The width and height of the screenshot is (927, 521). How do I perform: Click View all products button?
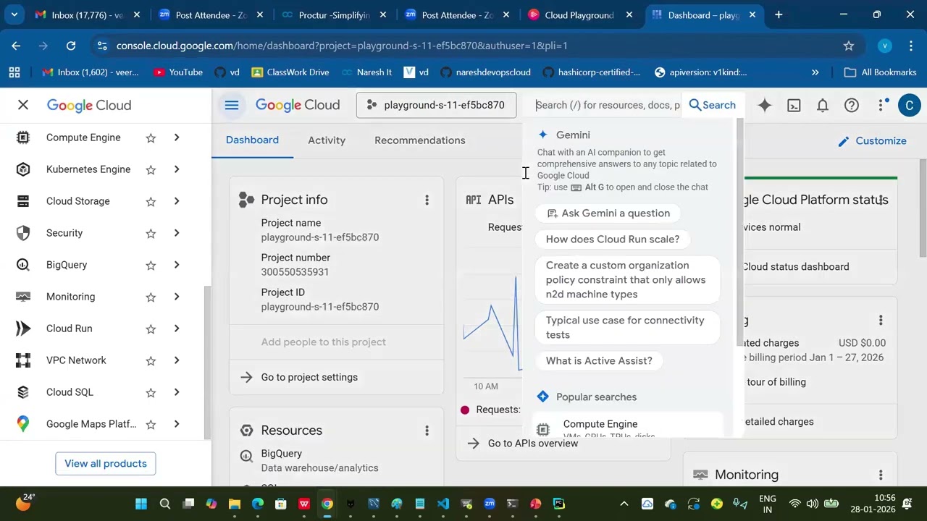click(x=106, y=464)
